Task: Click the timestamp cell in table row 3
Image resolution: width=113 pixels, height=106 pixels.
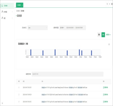Action: [27, 102]
